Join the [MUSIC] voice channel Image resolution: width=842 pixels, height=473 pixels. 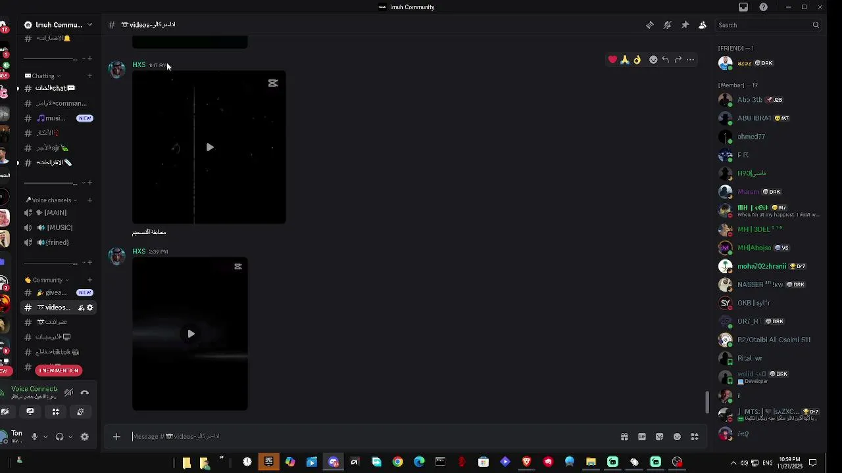59,227
